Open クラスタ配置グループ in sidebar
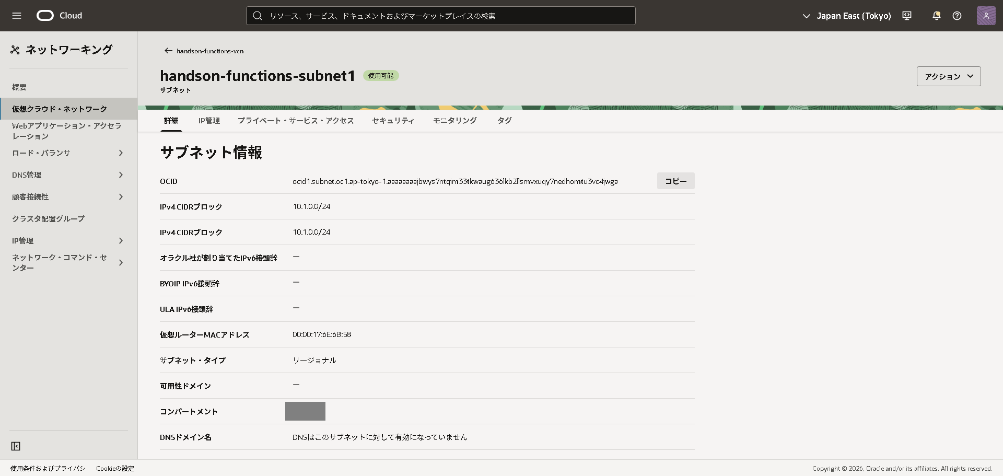The height and width of the screenshot is (476, 1003). click(x=48, y=219)
